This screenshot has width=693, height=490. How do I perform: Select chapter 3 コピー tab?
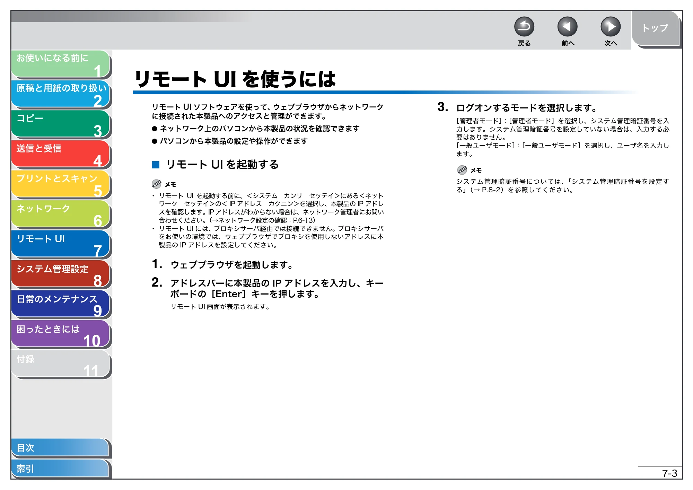(61, 124)
